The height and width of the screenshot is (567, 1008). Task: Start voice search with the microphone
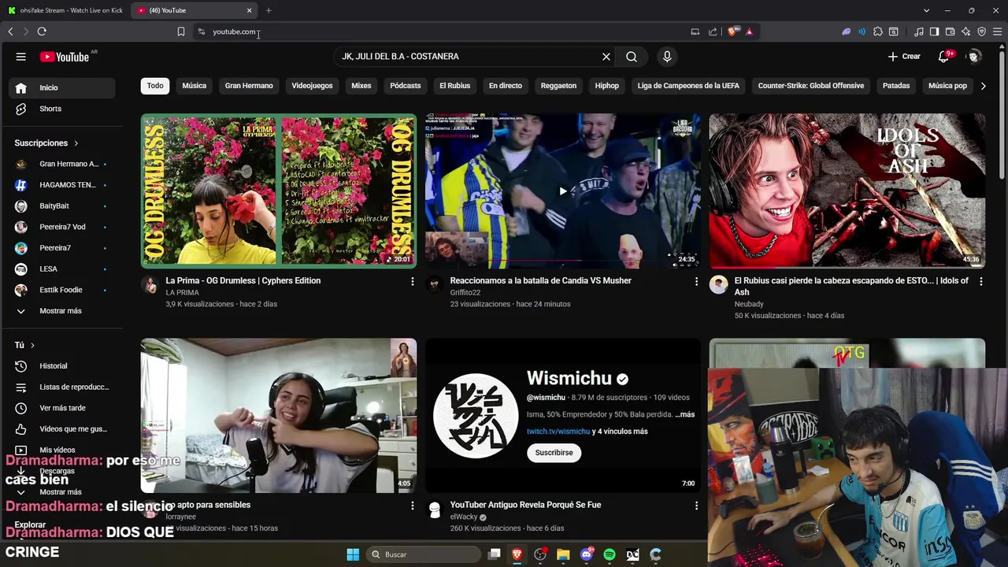click(667, 57)
